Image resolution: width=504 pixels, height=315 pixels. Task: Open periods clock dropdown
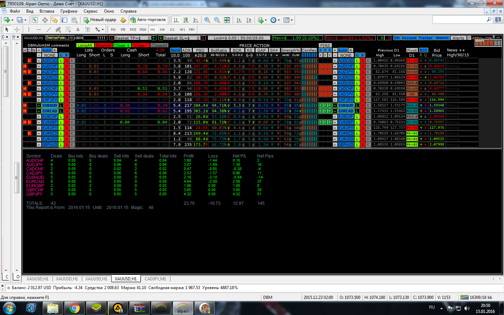(275, 20)
